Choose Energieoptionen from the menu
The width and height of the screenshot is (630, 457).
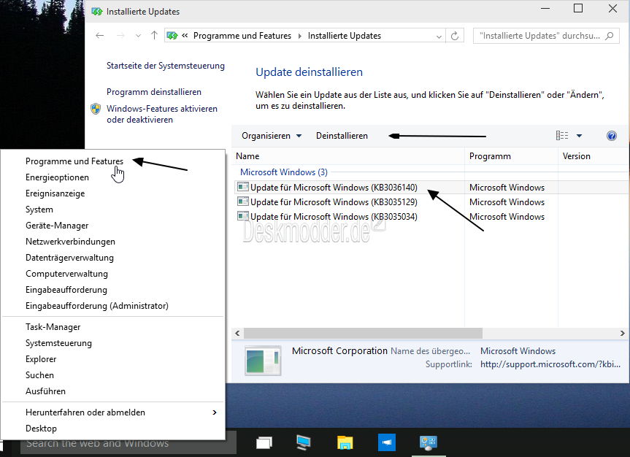click(57, 177)
